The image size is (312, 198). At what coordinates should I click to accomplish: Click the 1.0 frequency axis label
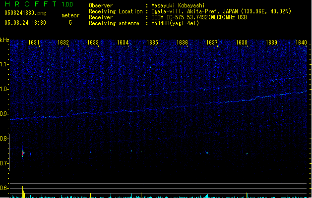coord(4,89)
